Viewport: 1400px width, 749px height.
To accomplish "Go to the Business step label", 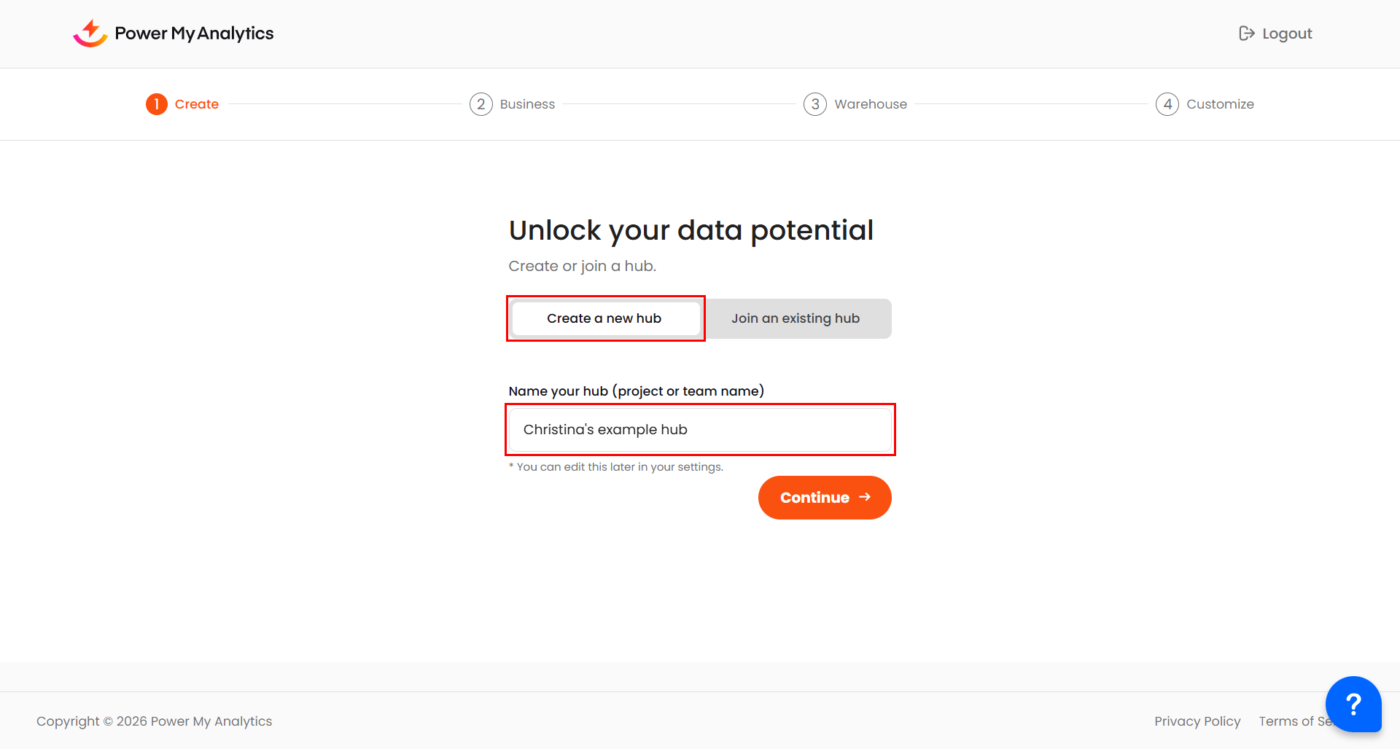I will coord(527,104).
